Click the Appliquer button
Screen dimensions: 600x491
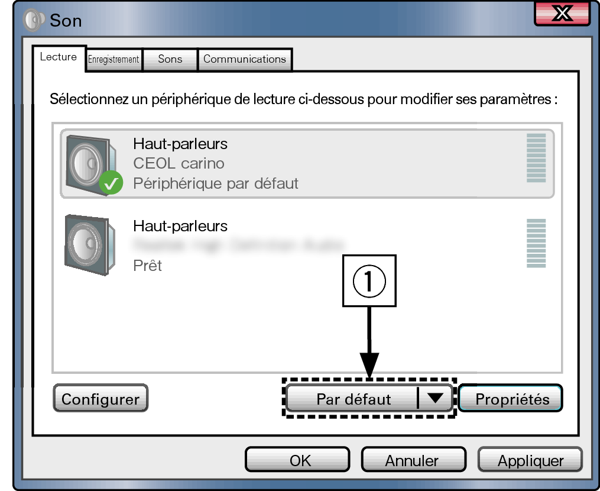click(x=530, y=460)
